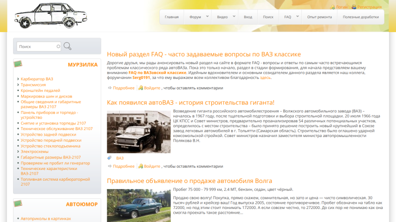This screenshot has height=222, width=396.
Task: Click the green chalkboard icon near АВТОЮМОР
Action: click(x=18, y=203)
